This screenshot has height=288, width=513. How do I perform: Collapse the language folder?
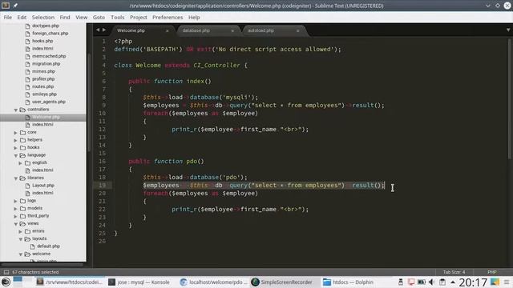[x=16, y=155]
